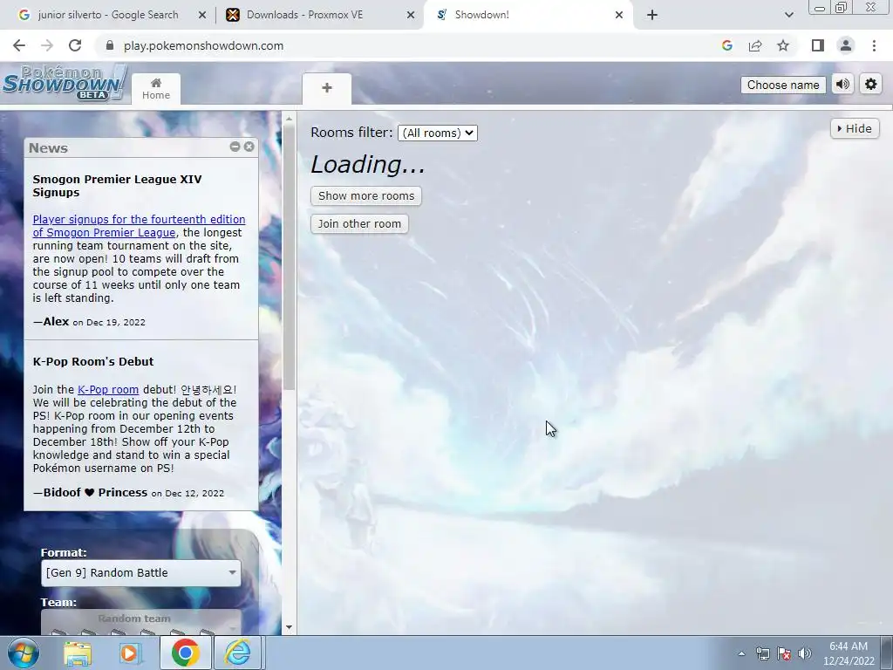Open network tray icon
This screenshot has height=670, width=893.
click(762, 653)
